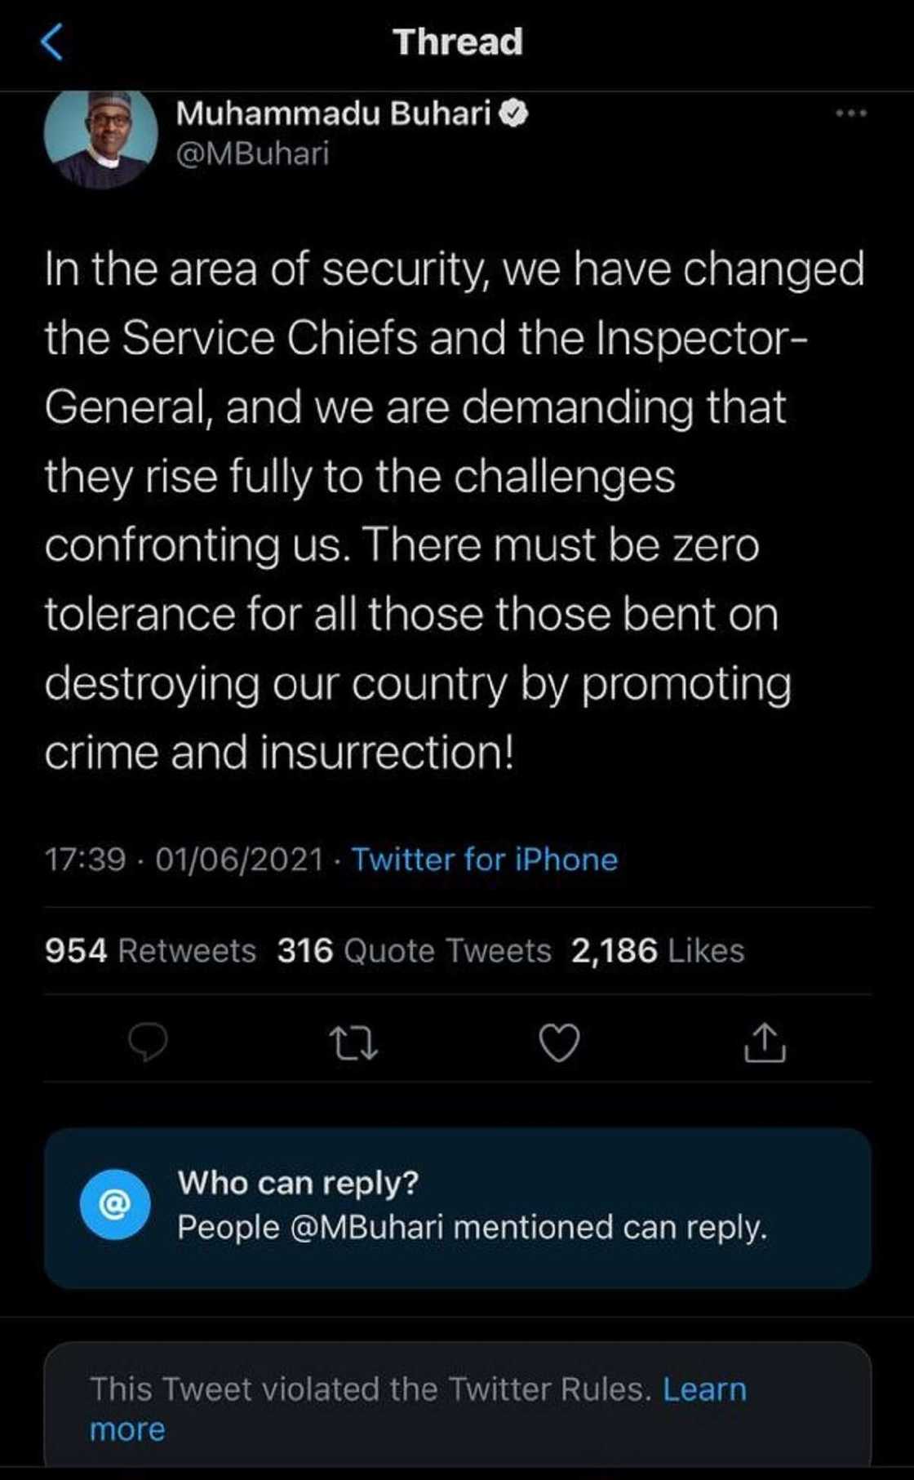Select Muhammadu Buhari's profile picture
The width and height of the screenshot is (914, 1480).
[102, 135]
